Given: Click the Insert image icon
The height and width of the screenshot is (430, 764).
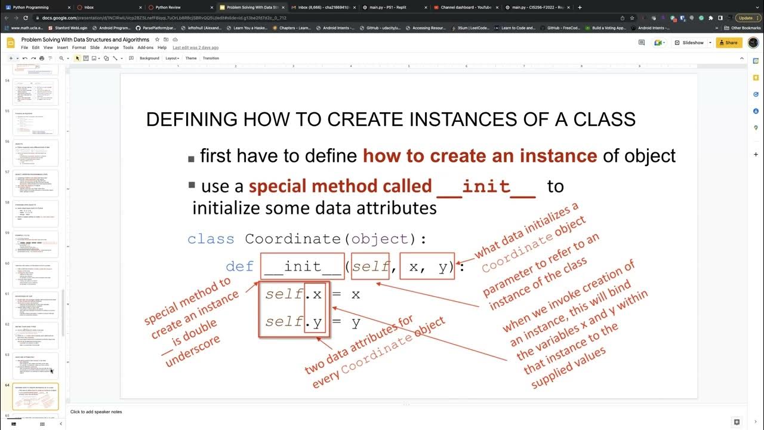Looking at the screenshot, I should pyautogui.click(x=94, y=58).
